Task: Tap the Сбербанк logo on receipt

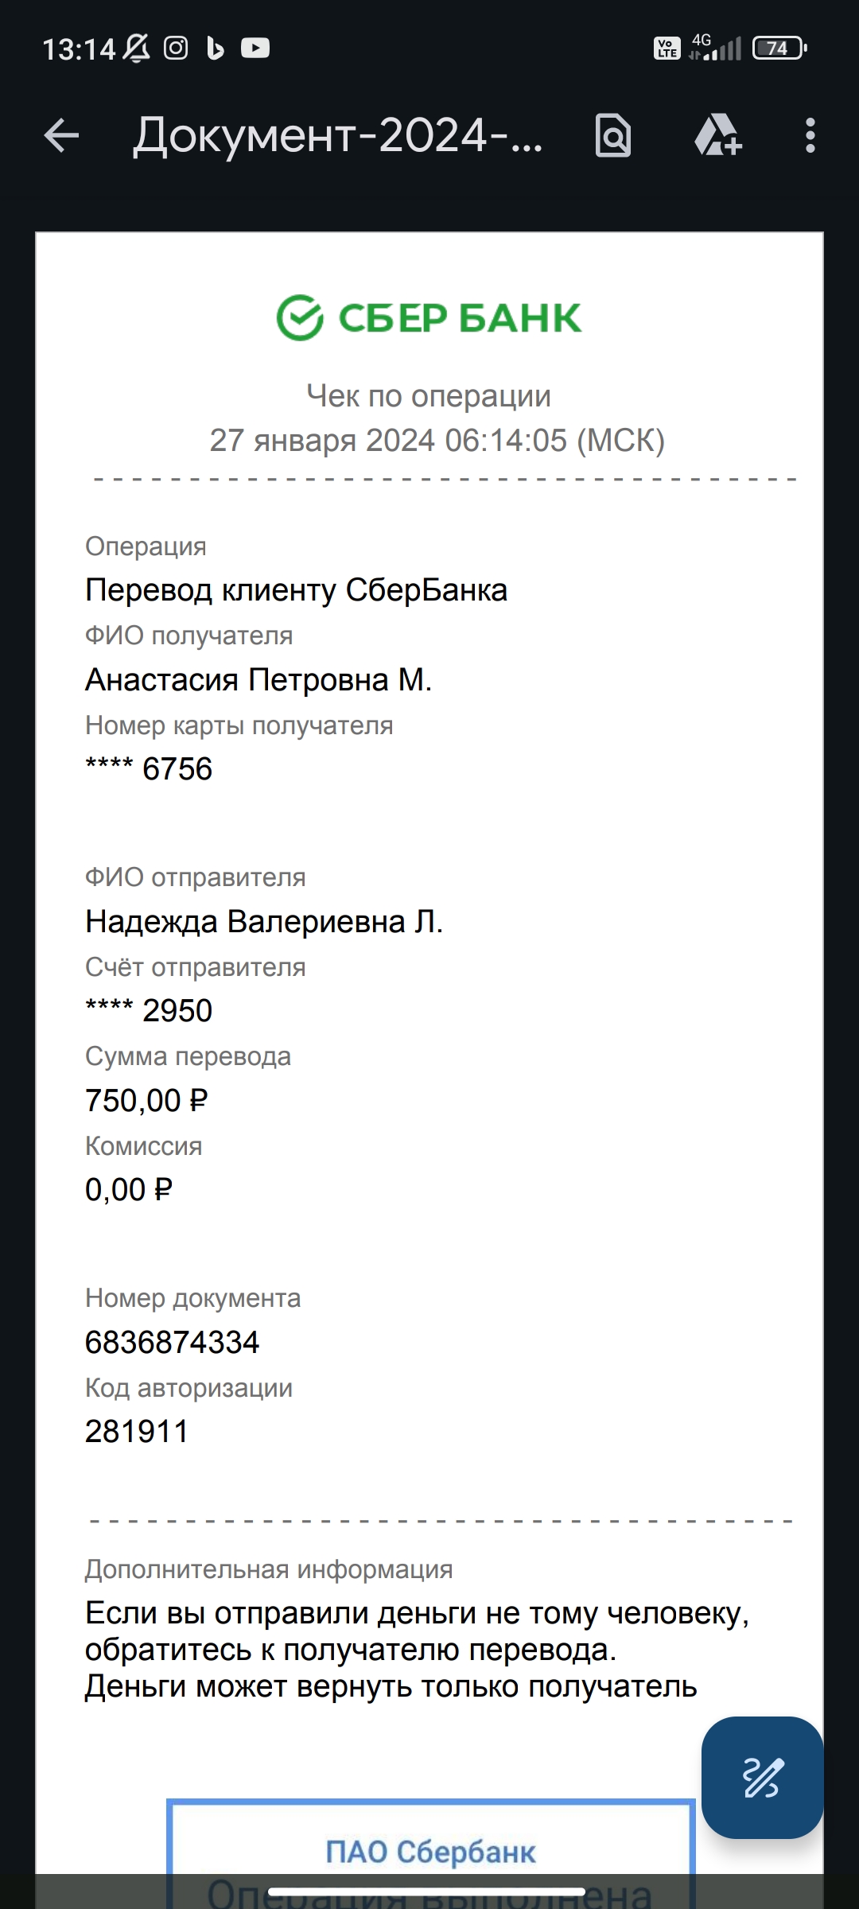Action: coord(429,317)
